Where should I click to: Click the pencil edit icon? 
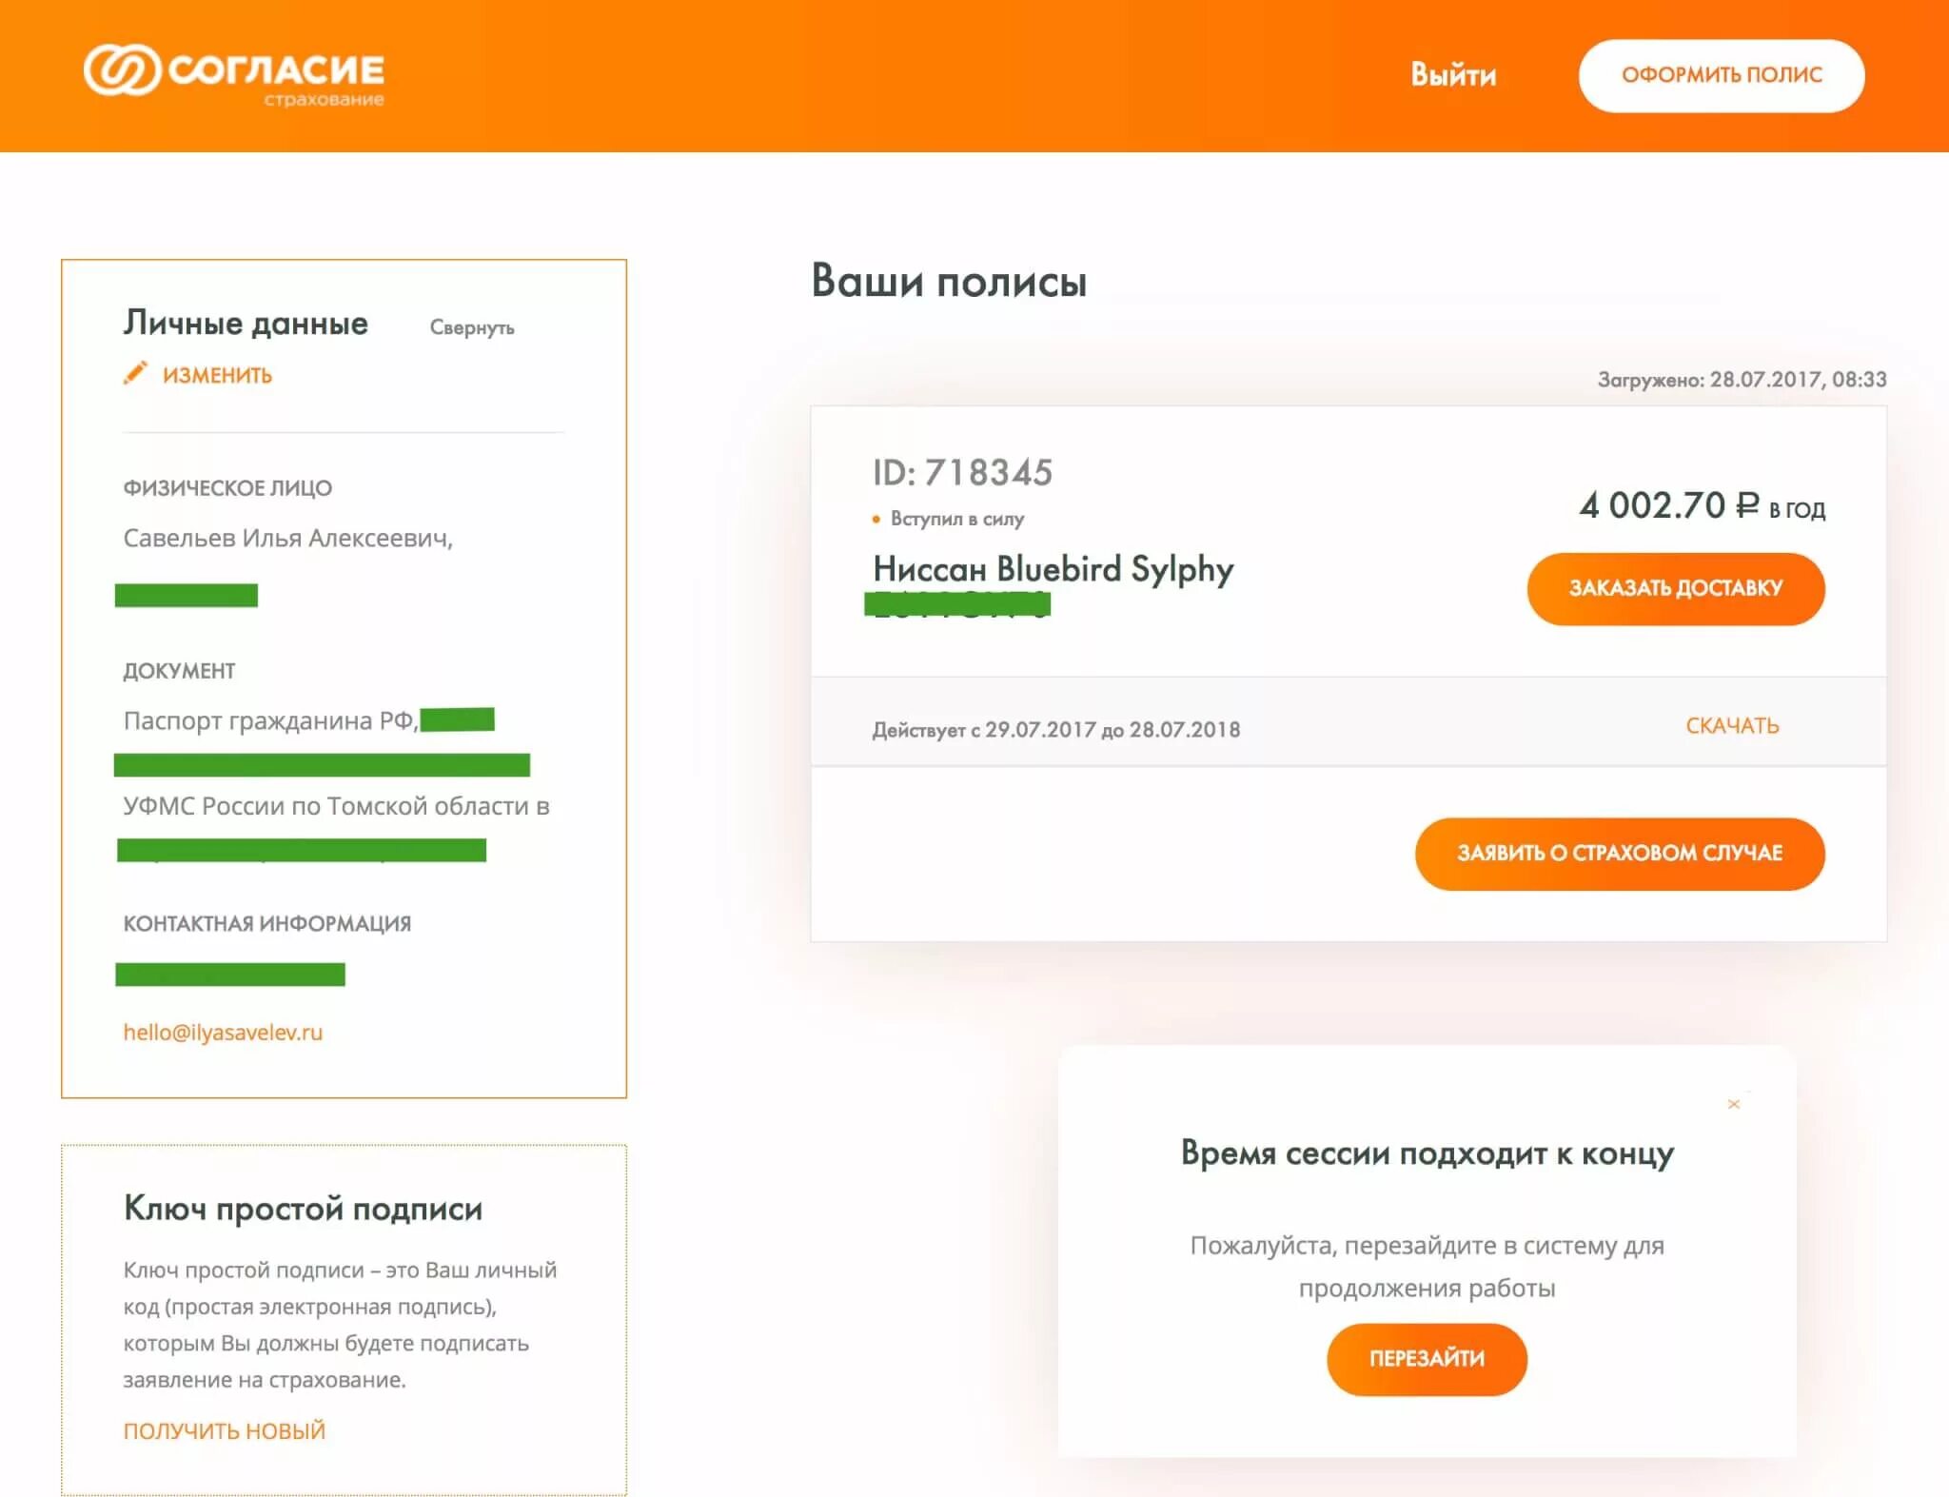pyautogui.click(x=135, y=373)
